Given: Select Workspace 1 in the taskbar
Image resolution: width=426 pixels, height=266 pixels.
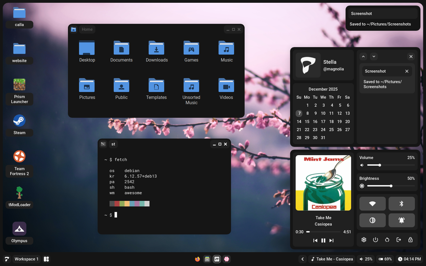Looking at the screenshot, I should (x=26, y=259).
